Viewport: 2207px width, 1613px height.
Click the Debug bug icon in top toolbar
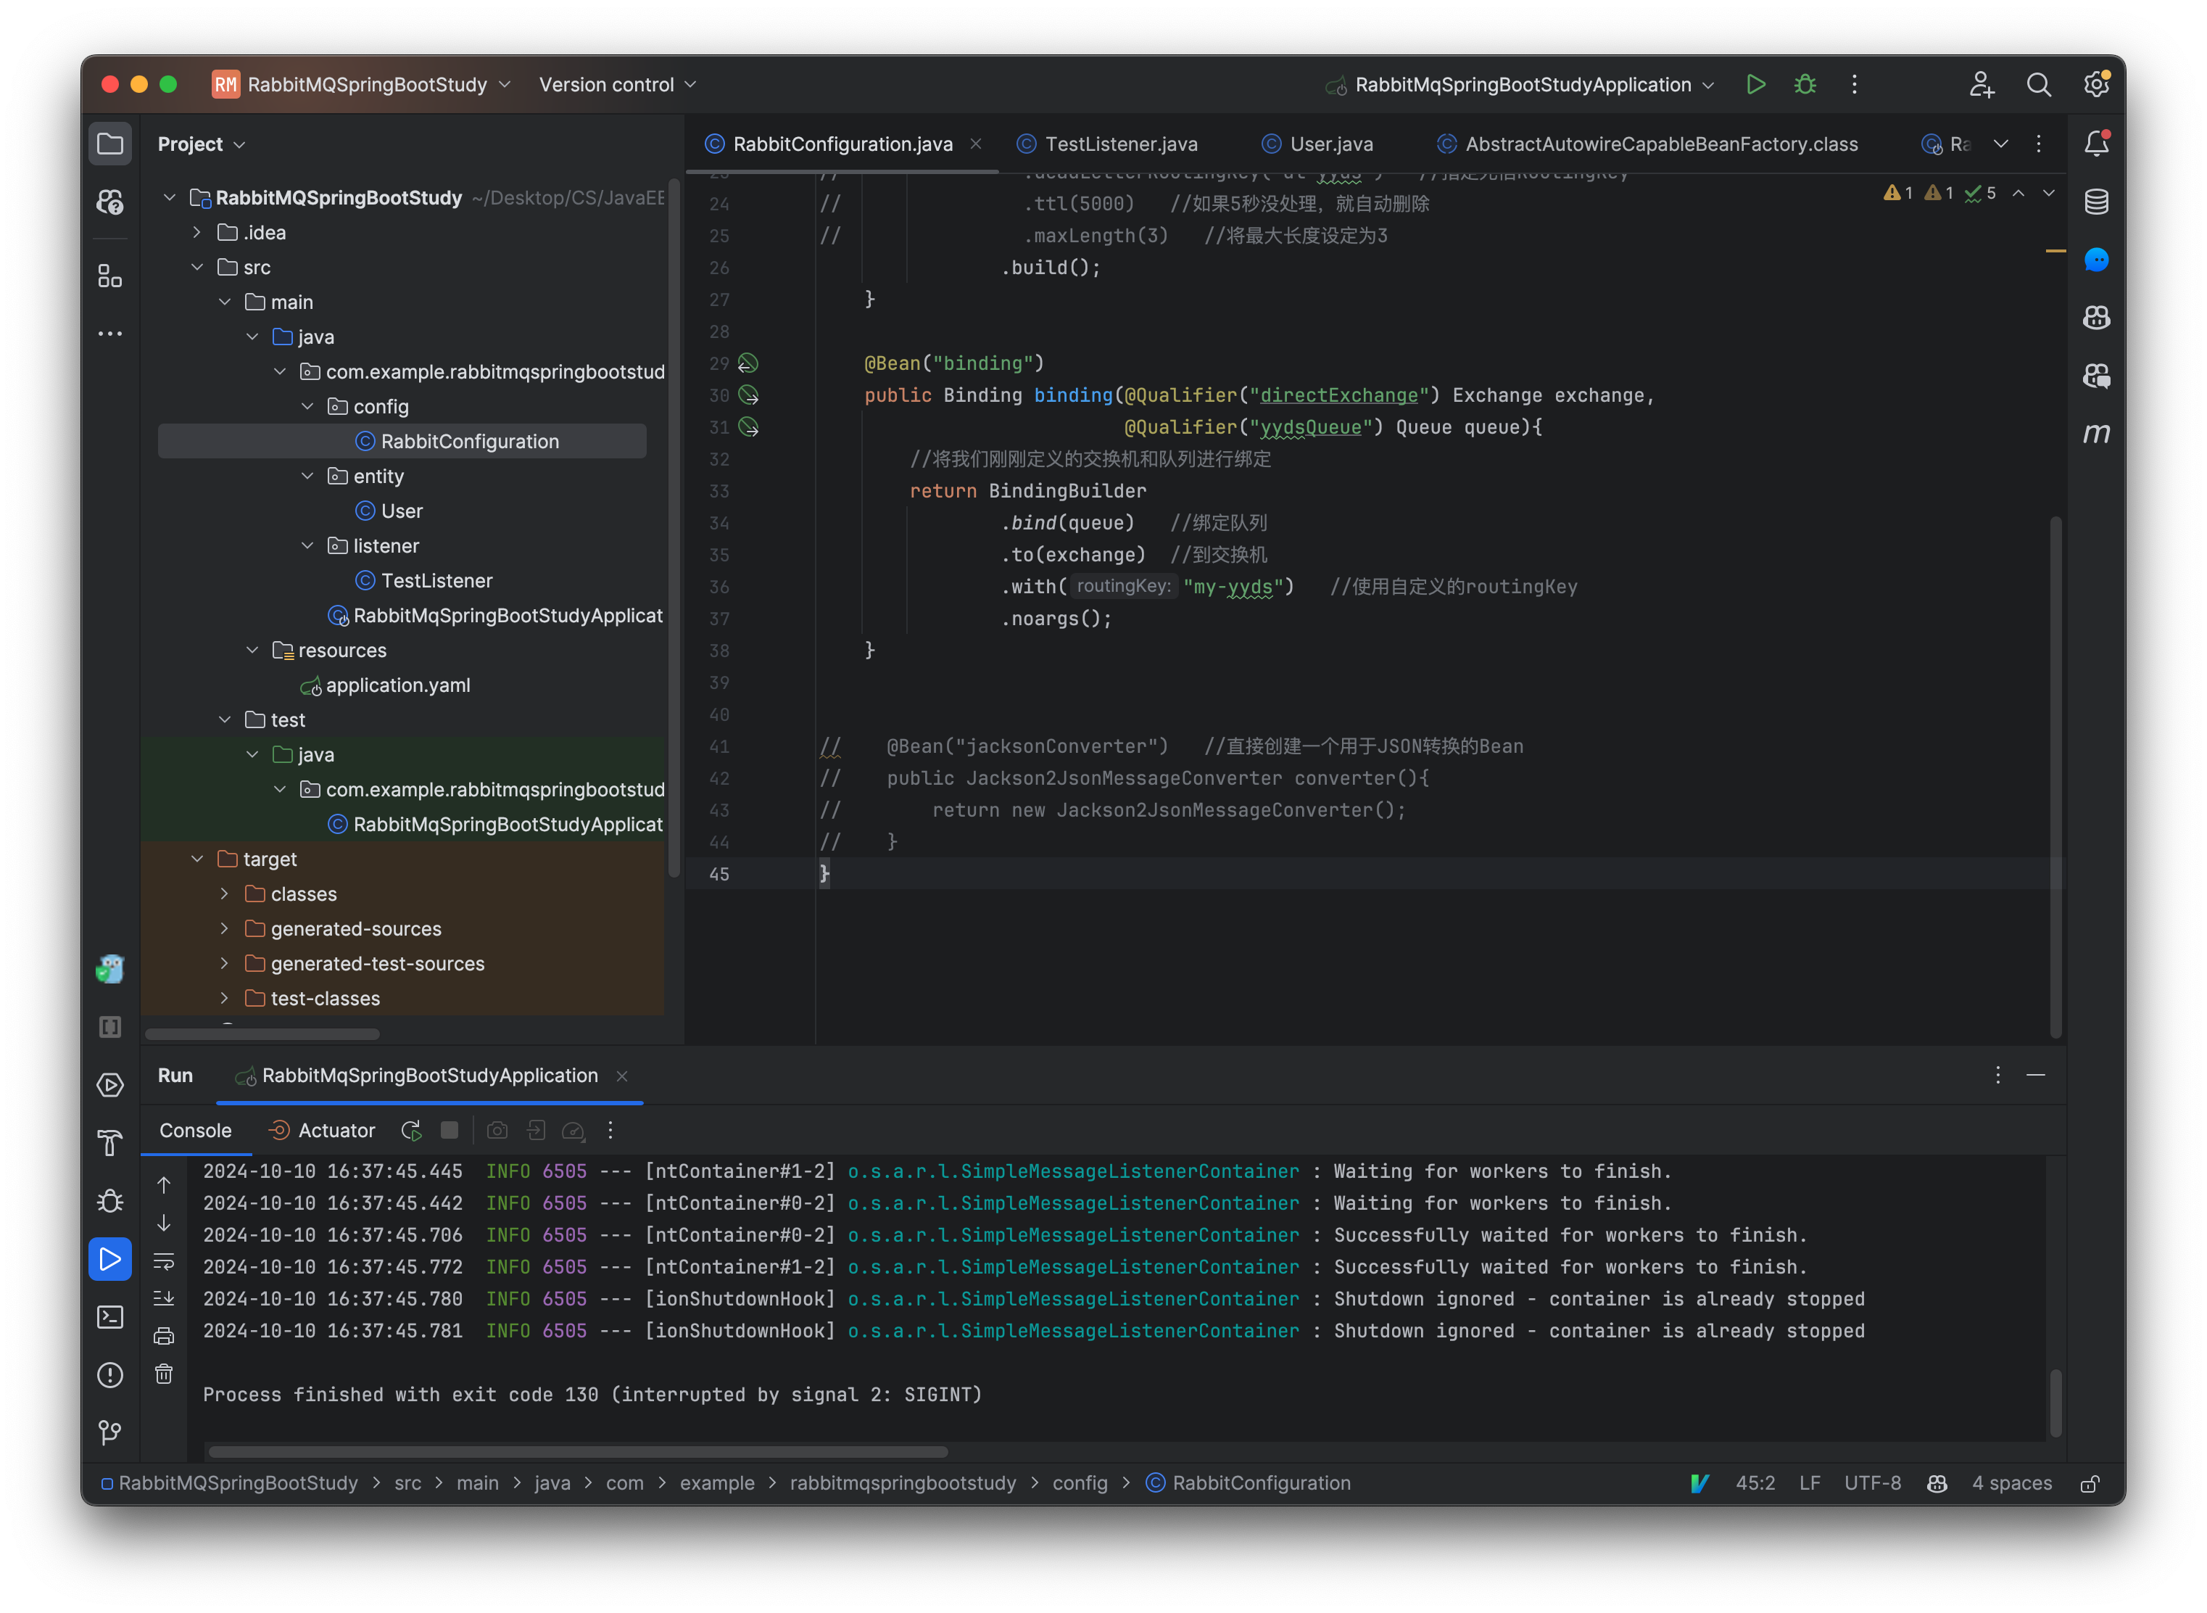point(1805,85)
